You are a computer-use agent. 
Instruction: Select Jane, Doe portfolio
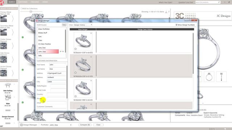coord(42,48)
